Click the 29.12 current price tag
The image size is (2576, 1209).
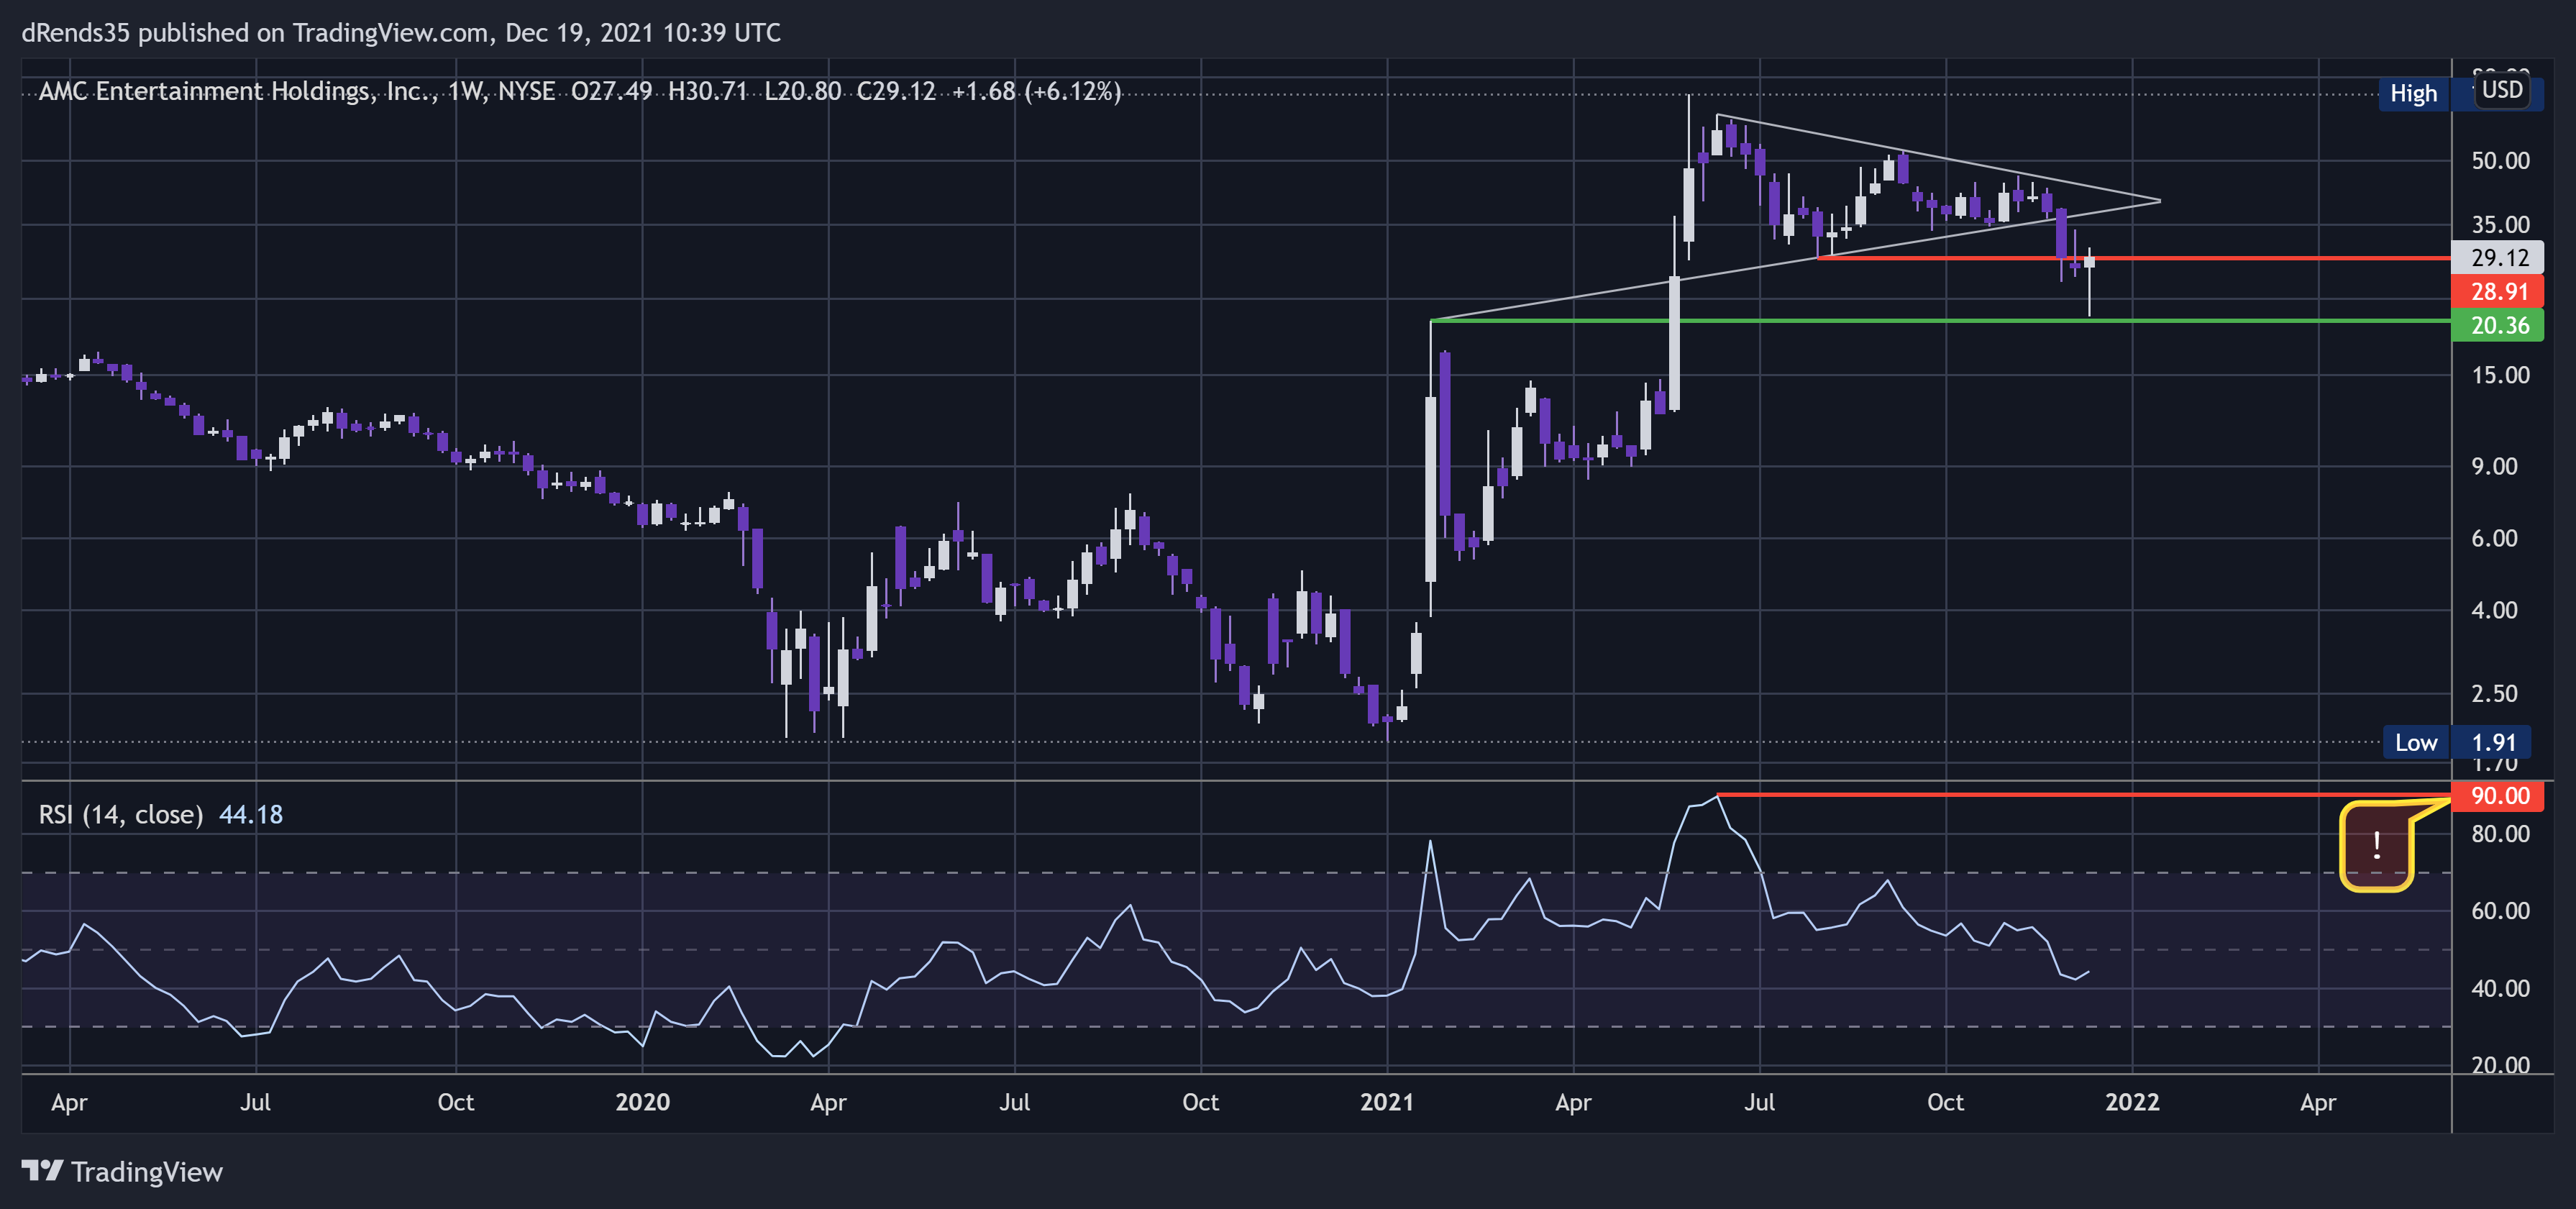coord(2498,257)
